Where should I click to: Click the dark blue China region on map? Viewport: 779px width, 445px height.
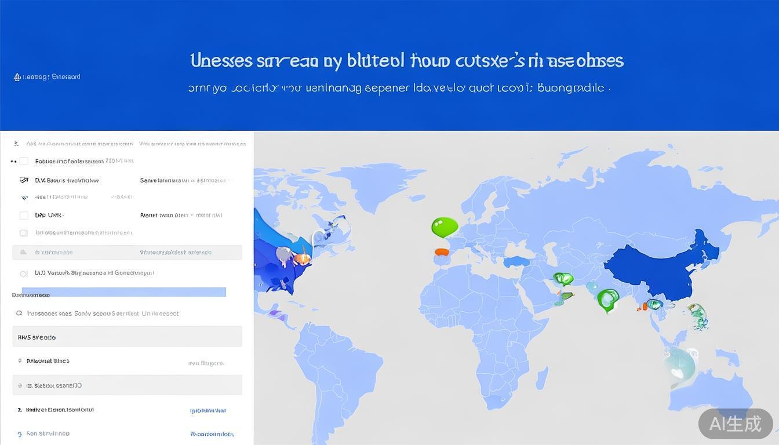(x=655, y=267)
